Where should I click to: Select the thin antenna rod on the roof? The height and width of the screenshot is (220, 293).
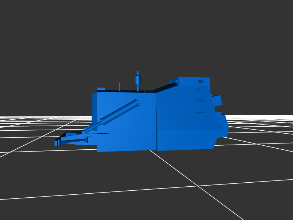click(119, 86)
